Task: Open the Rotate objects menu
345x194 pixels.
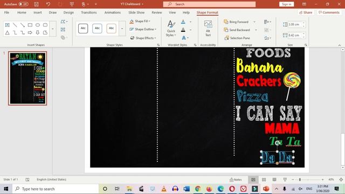Action: point(267,38)
